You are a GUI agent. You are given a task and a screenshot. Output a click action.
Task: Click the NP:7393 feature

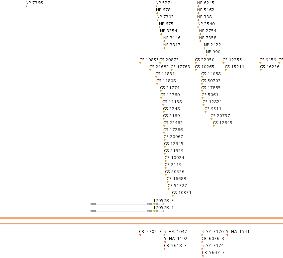165,17
